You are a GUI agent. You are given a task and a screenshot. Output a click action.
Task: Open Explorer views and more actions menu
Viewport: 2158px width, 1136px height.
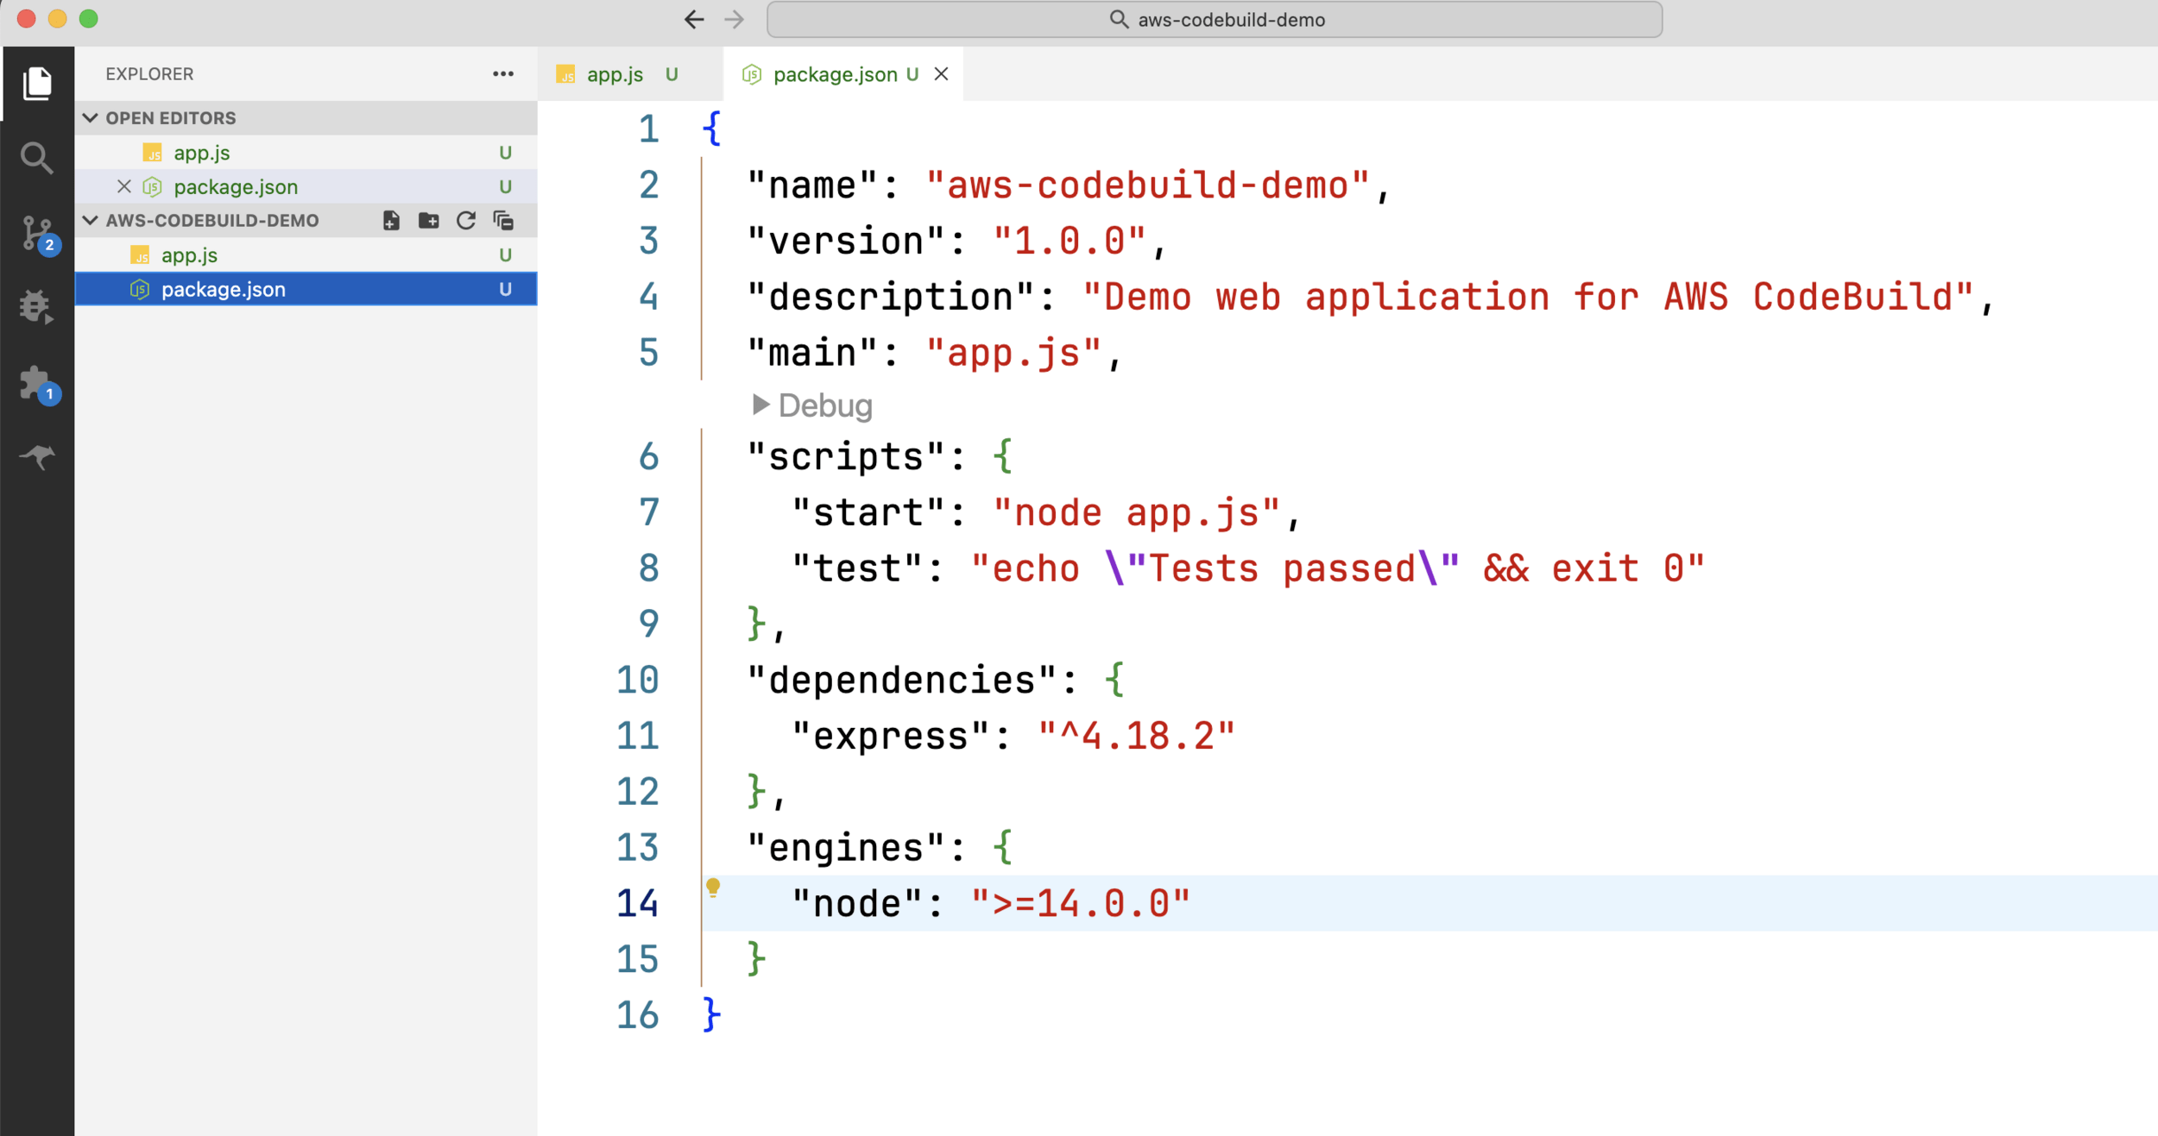click(x=503, y=74)
